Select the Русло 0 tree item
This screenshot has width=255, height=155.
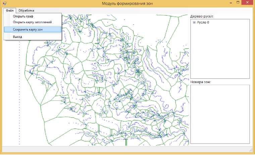tap(203, 22)
